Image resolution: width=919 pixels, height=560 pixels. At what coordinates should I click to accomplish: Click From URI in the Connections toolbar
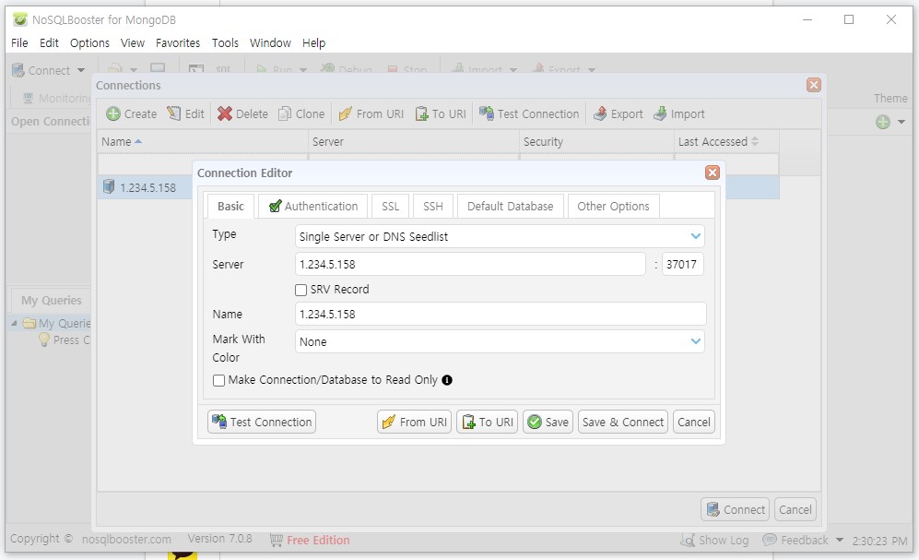(x=371, y=113)
